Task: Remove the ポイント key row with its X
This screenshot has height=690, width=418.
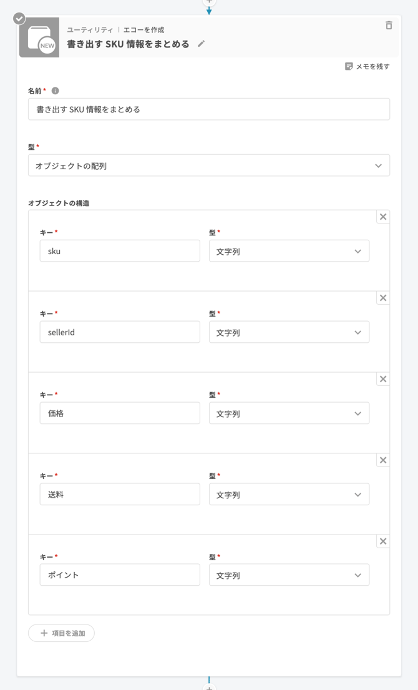Action: tap(383, 541)
